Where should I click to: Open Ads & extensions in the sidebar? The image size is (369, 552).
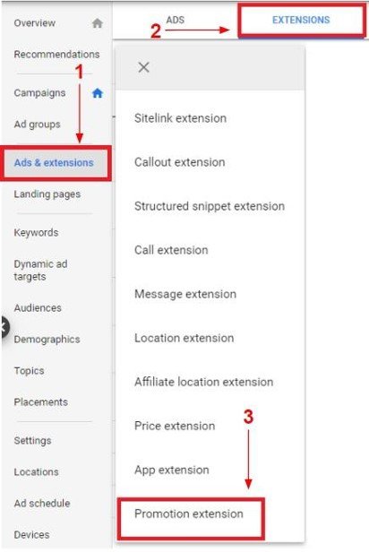tap(54, 163)
